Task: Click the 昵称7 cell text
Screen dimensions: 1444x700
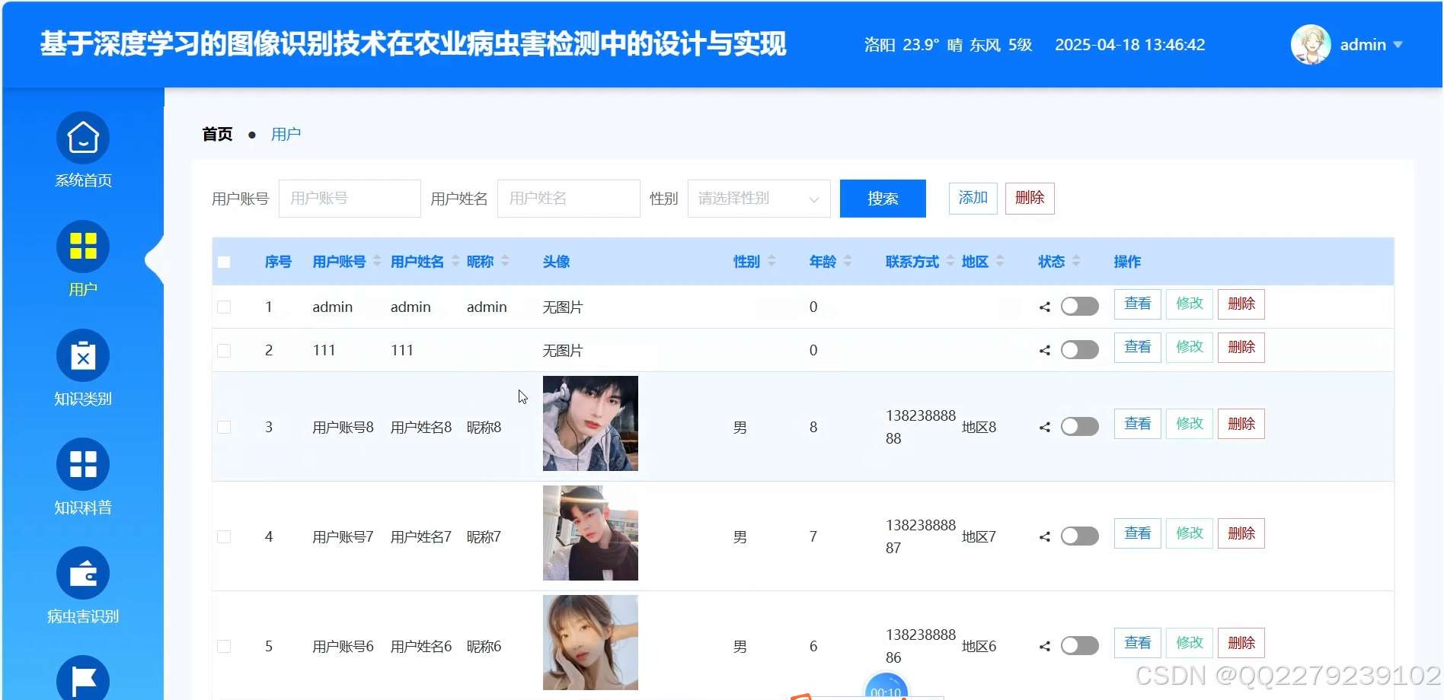Action: (484, 537)
